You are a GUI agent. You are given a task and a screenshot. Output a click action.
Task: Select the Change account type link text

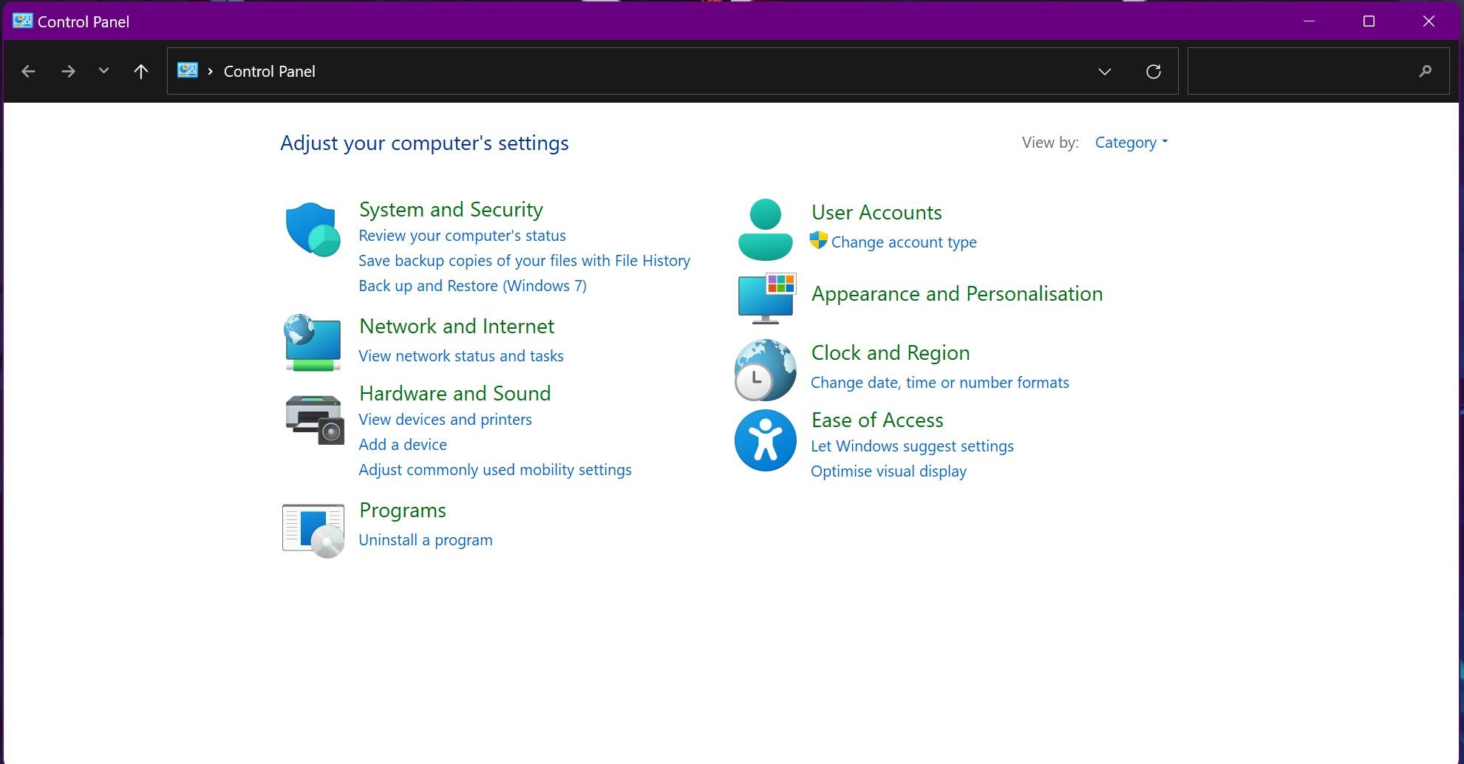click(904, 242)
